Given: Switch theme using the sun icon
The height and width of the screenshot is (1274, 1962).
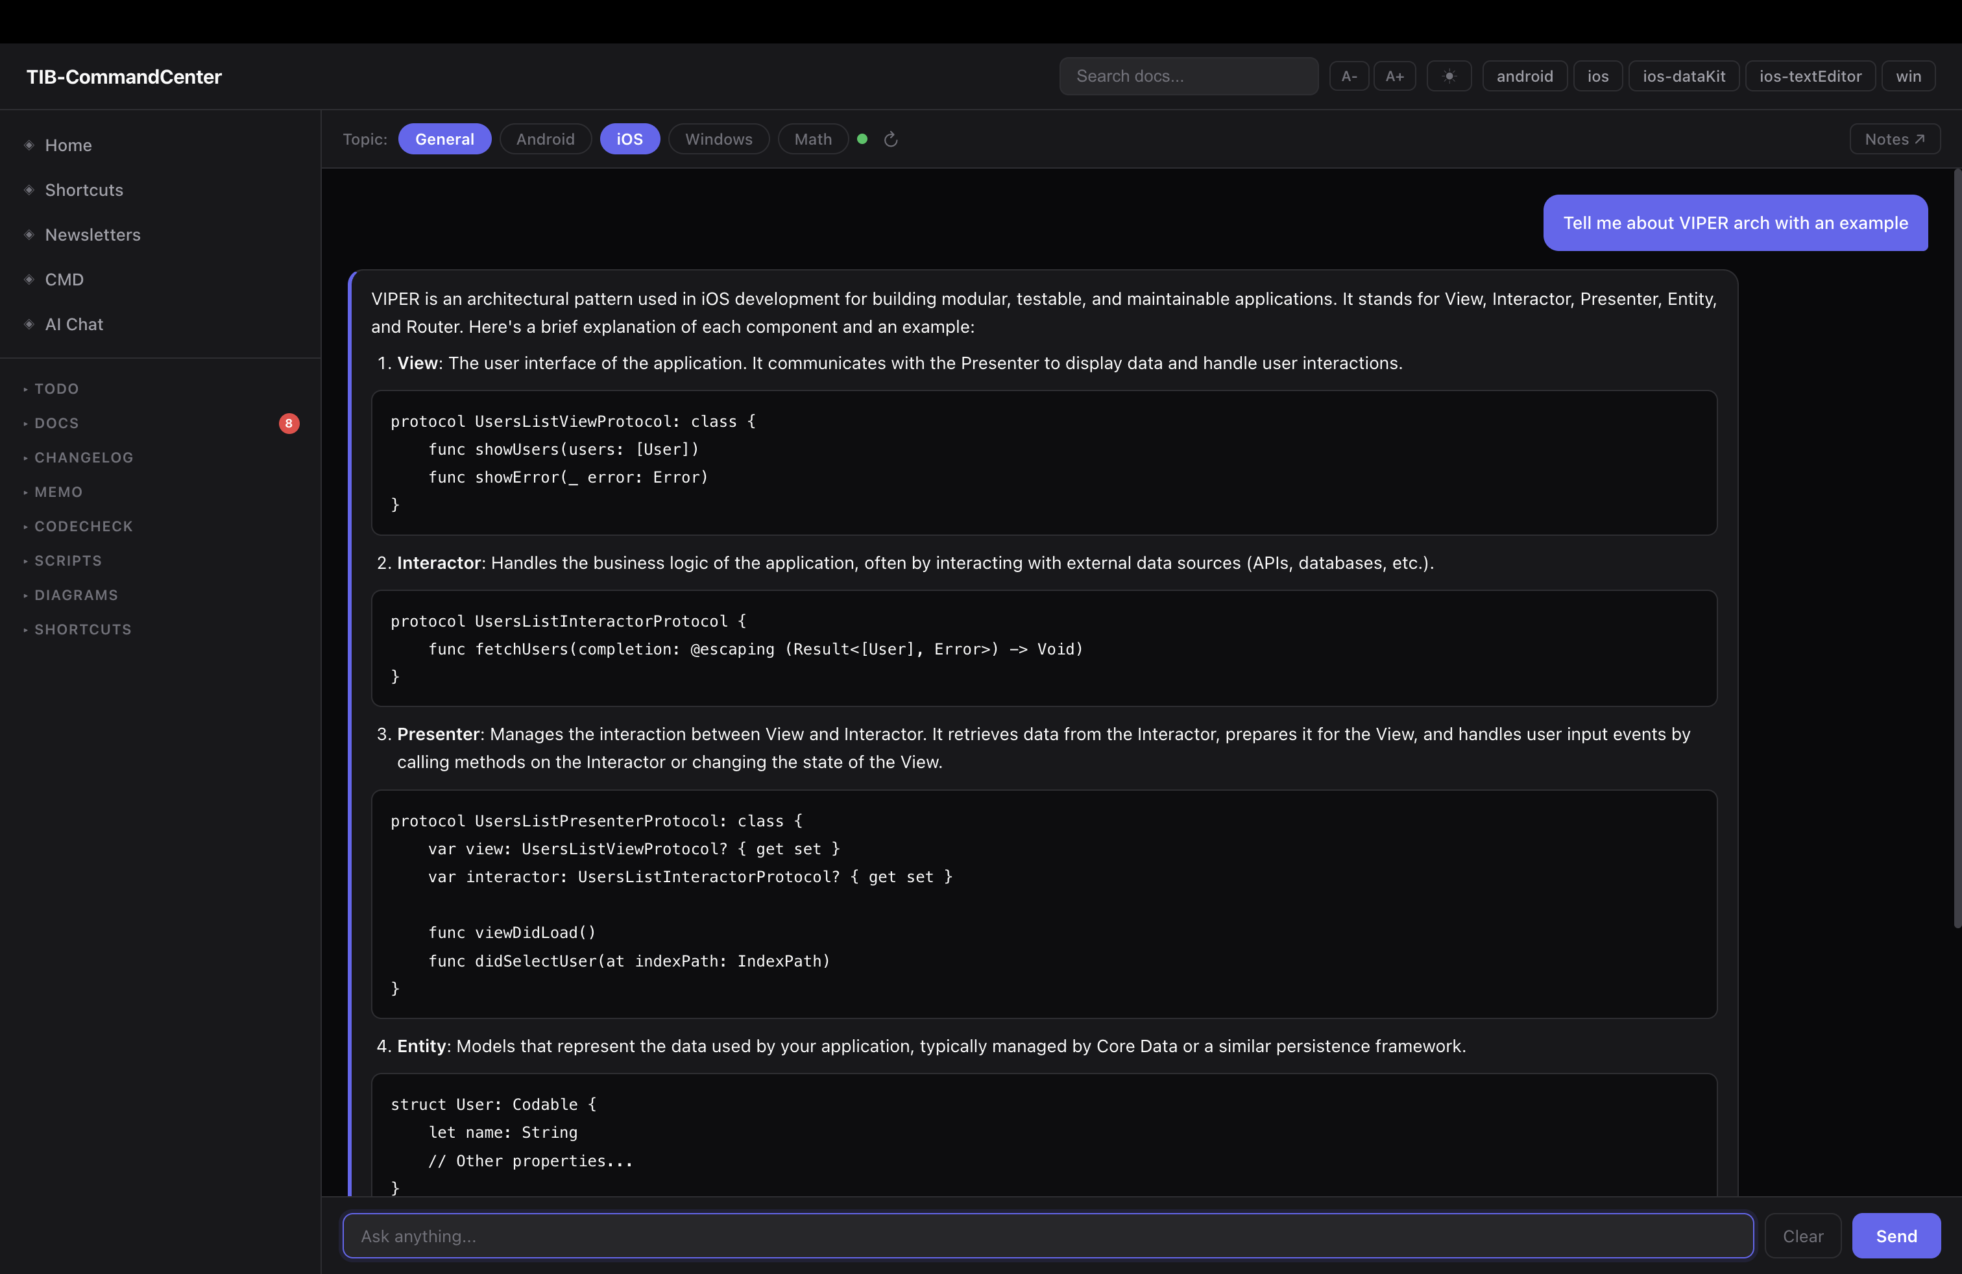Looking at the screenshot, I should (x=1449, y=76).
